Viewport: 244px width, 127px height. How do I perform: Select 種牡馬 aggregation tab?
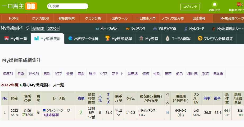[x=192, y=74]
